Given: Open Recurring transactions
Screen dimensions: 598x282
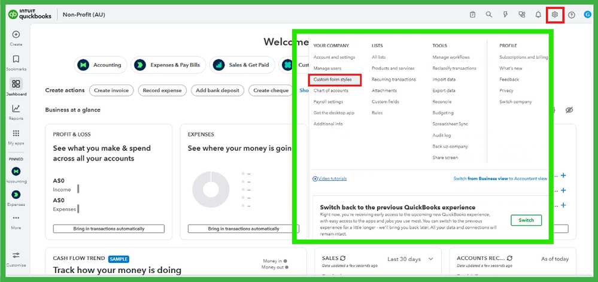Looking at the screenshot, I should click(394, 80).
